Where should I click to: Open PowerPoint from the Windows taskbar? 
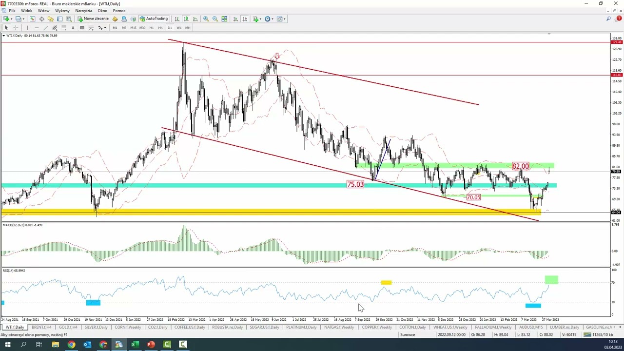click(x=151, y=345)
